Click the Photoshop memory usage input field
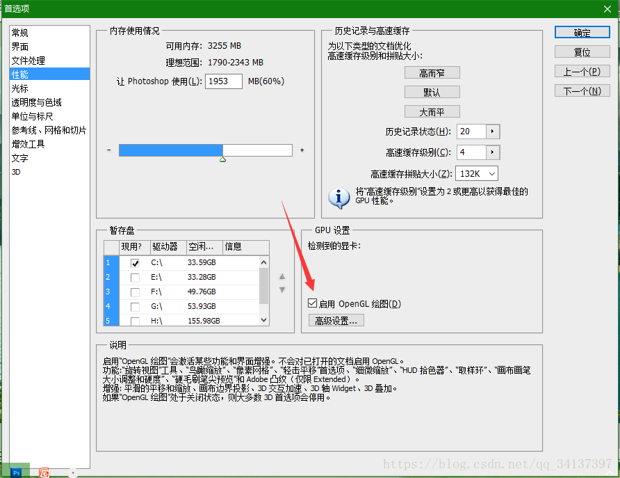Image resolution: width=620 pixels, height=478 pixels. tap(223, 81)
